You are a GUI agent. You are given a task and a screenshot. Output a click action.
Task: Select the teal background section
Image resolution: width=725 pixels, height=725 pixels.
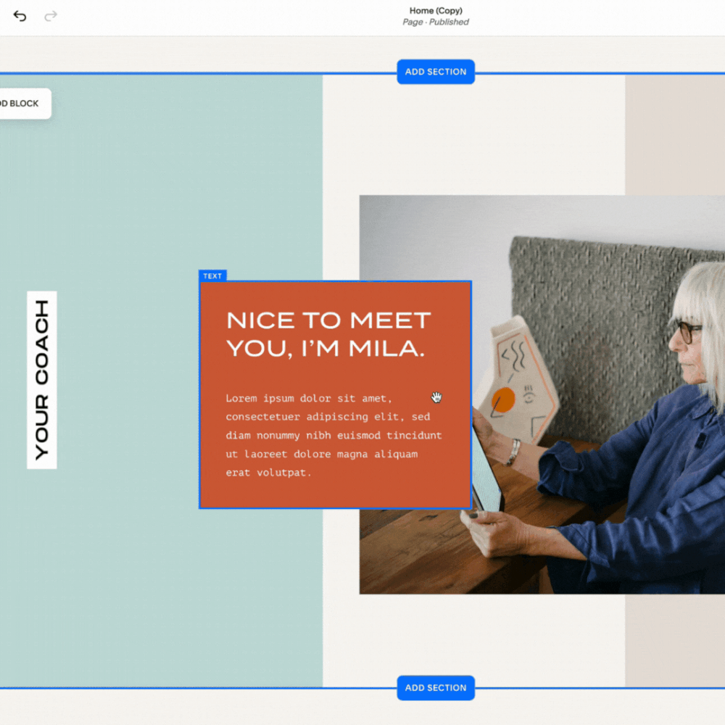pos(130,580)
